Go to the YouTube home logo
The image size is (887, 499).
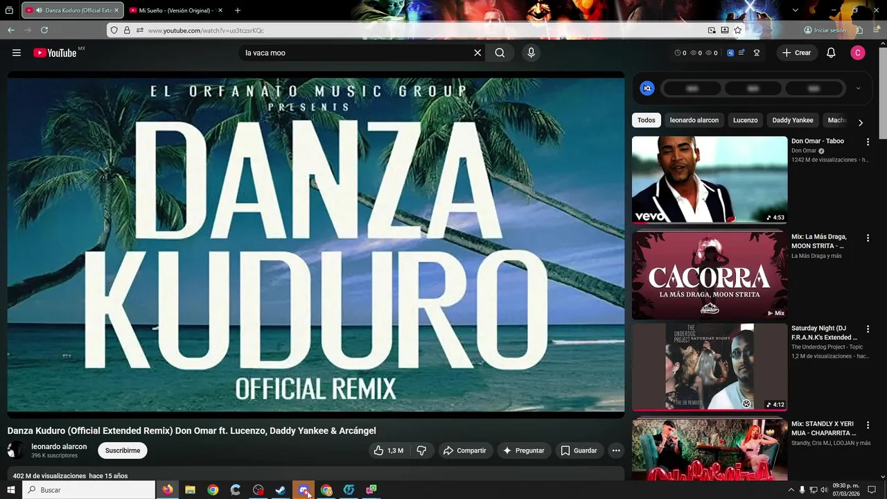pos(55,53)
